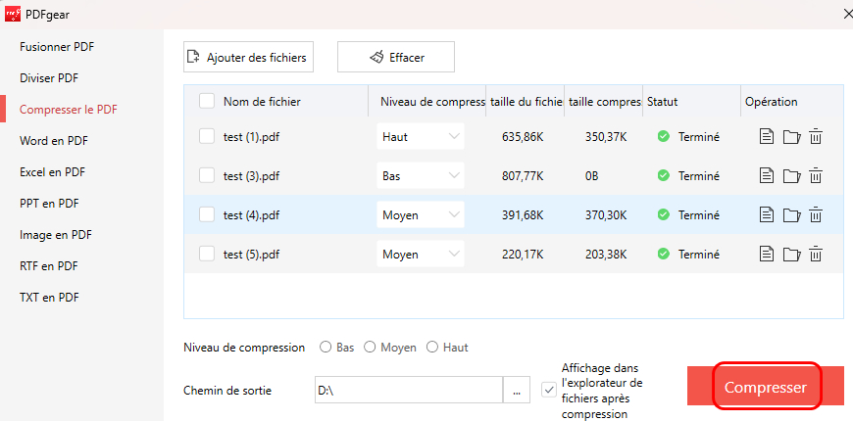Select the Moyen compression radio button
Viewport: 853px width, 421px height.
370,348
